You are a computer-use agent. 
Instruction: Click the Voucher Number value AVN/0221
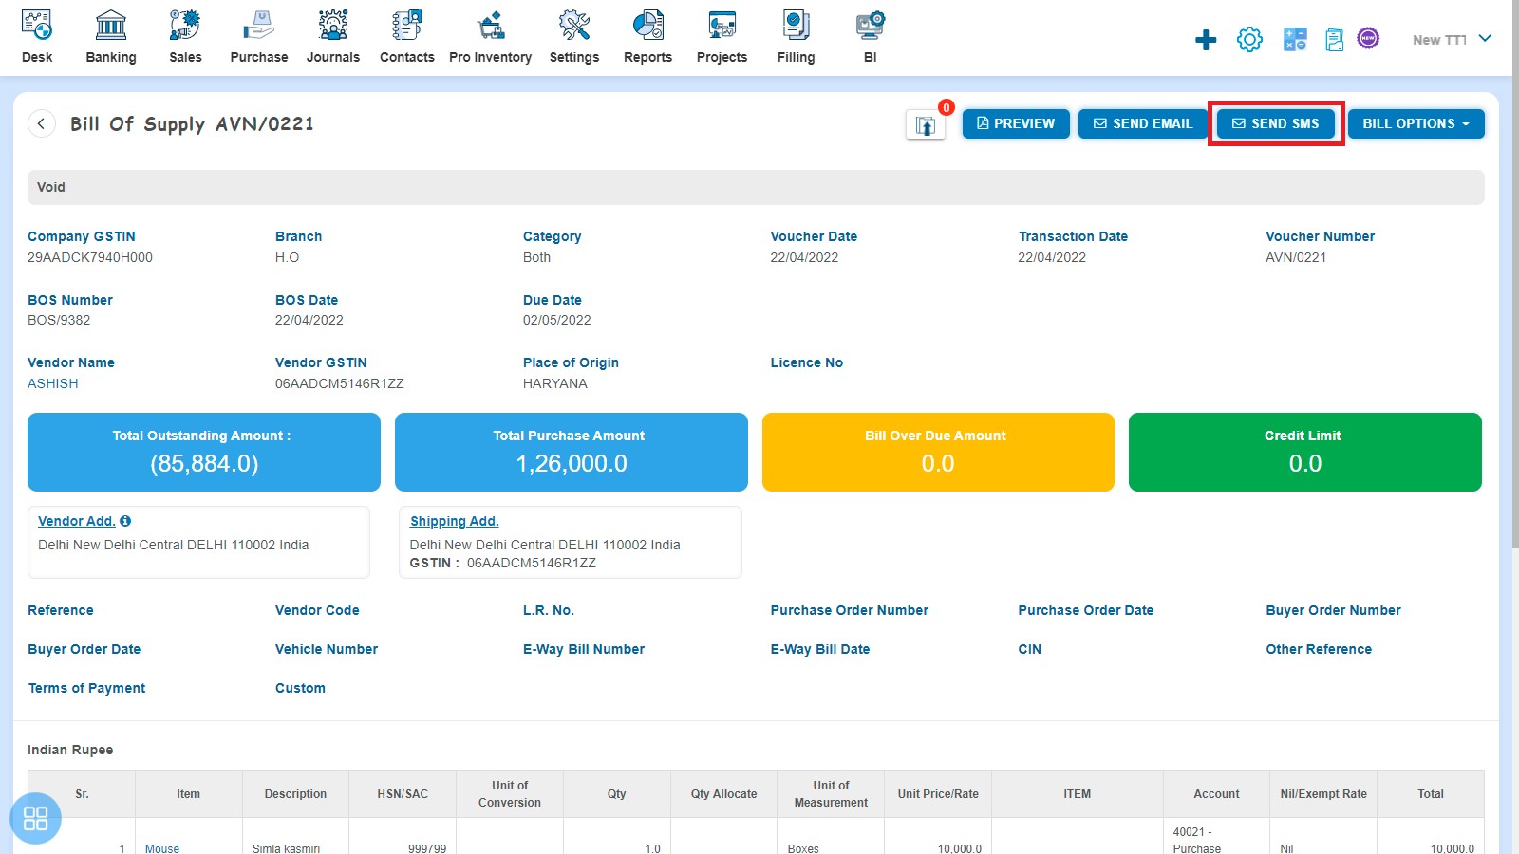point(1296,257)
